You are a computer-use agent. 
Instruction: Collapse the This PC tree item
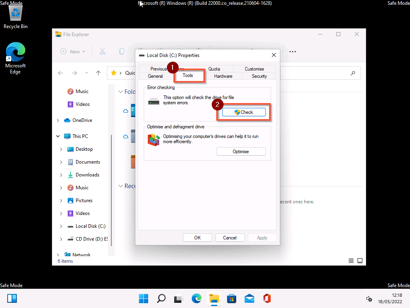tap(58, 136)
